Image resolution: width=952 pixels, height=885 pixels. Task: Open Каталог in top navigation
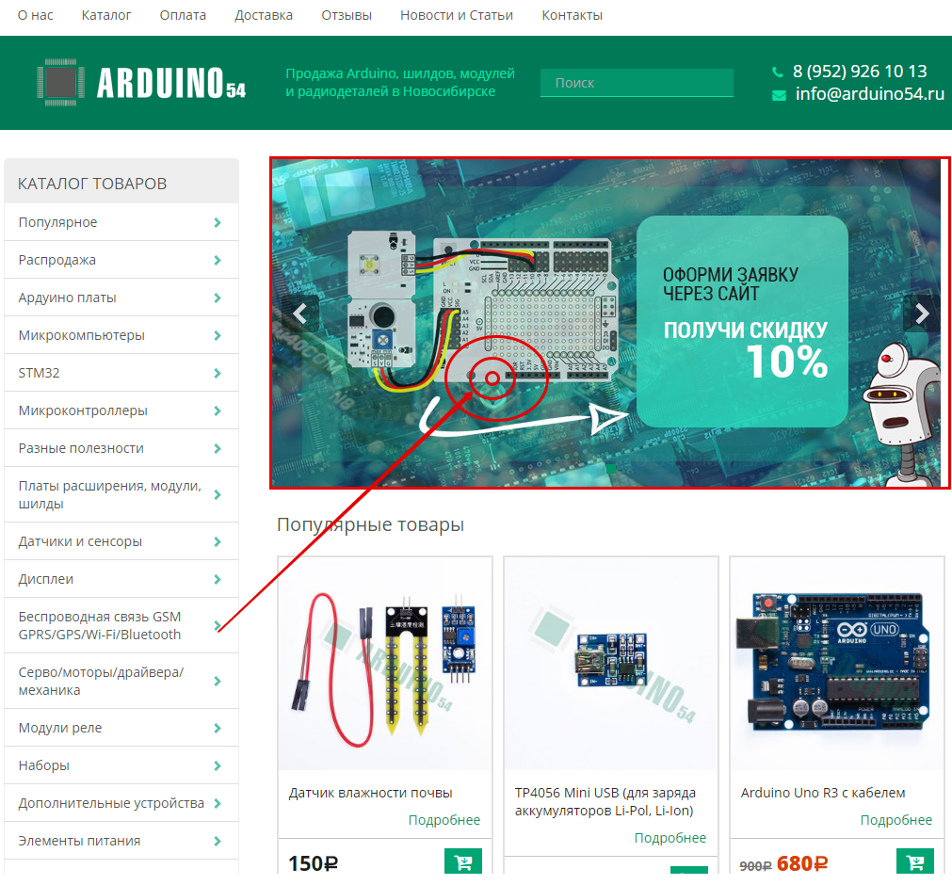(106, 15)
